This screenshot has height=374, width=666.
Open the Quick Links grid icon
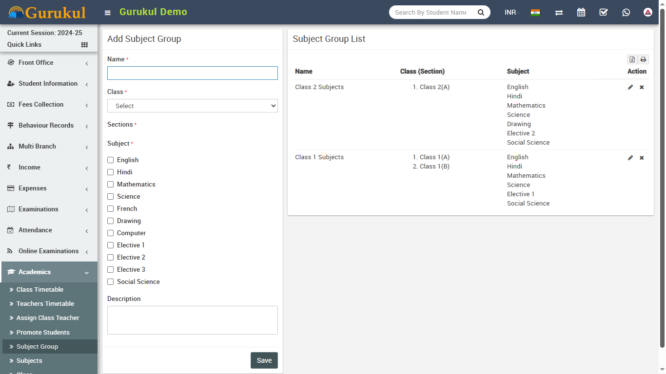84,45
